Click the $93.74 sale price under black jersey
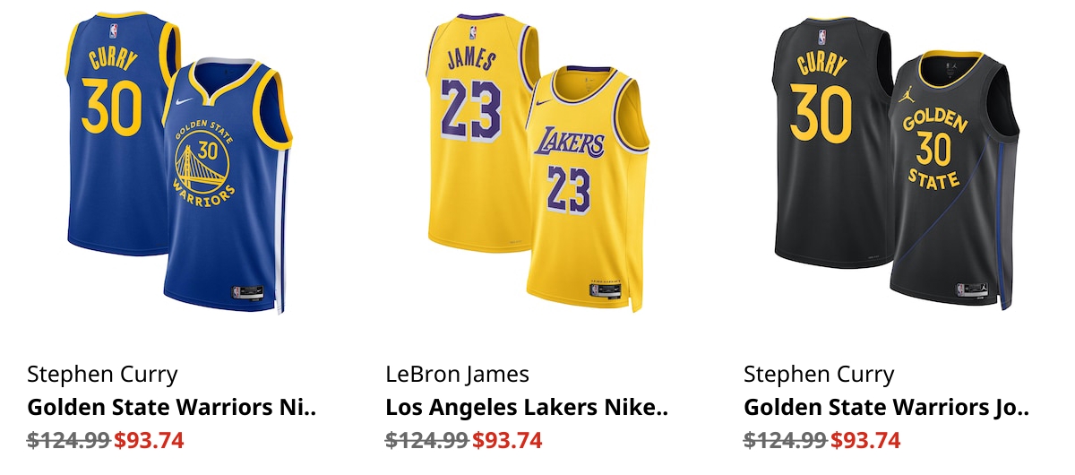The height and width of the screenshot is (475, 1075). [865, 441]
